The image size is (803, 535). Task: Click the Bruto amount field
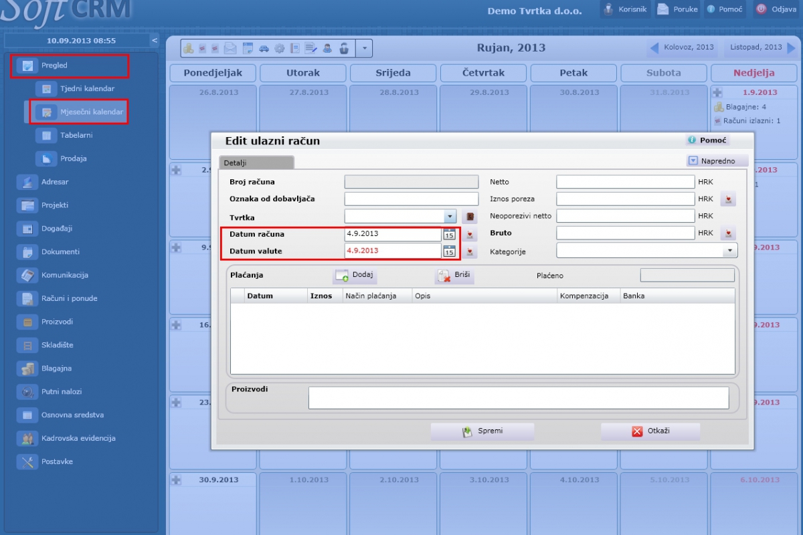coord(626,233)
